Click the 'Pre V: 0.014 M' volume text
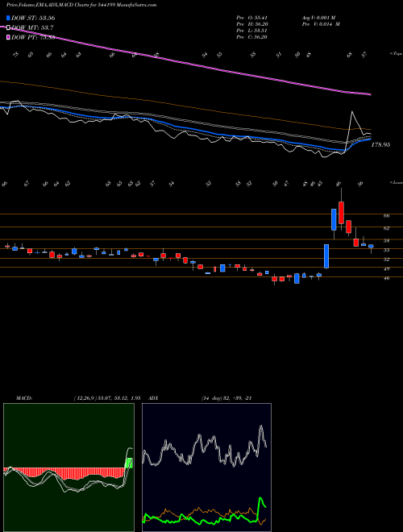This screenshot has width=403, height=532. coord(321,24)
